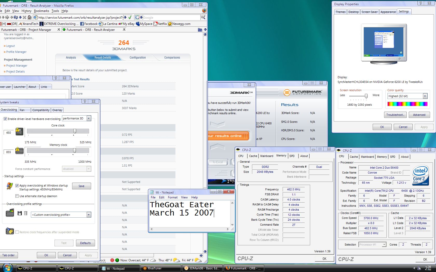The image size is (436, 272).
Task: Click the Logout link on Futuremark page
Action: [10, 46]
